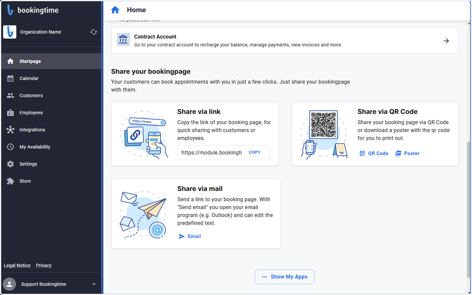Navigate to Employees page
Image resolution: width=472 pixels, height=295 pixels.
51,112
